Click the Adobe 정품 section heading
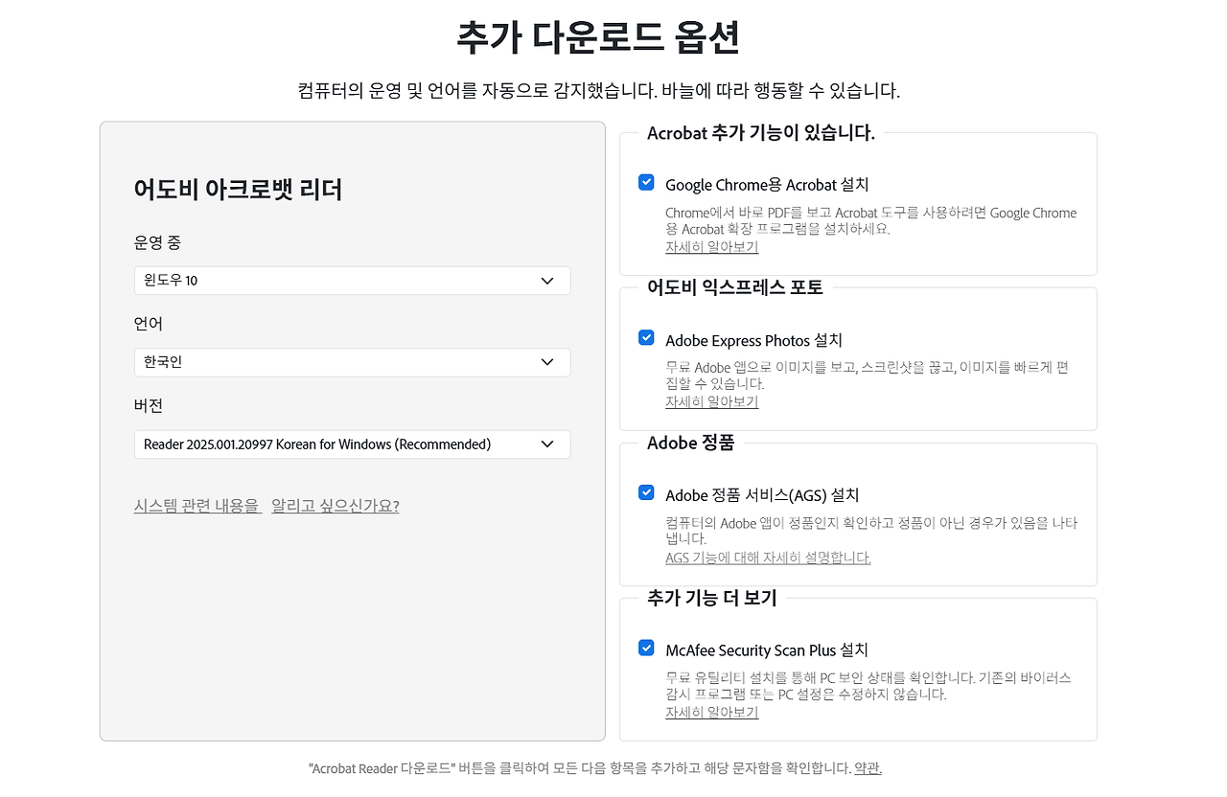1227x797 pixels. (x=691, y=443)
